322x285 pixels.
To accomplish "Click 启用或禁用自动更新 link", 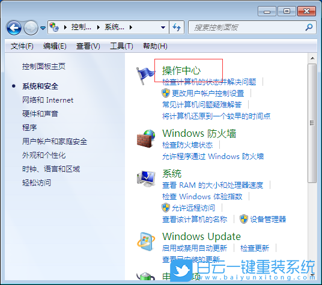I will click(195, 248).
